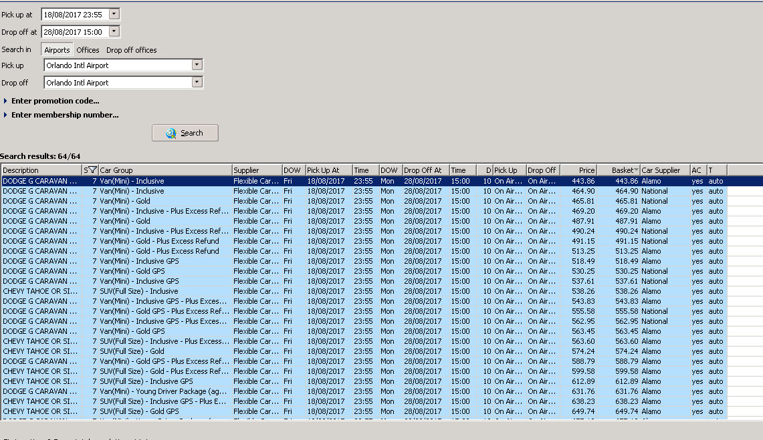The width and height of the screenshot is (763, 440).
Task: Open the Drop off location dropdown arrow
Action: (197, 82)
